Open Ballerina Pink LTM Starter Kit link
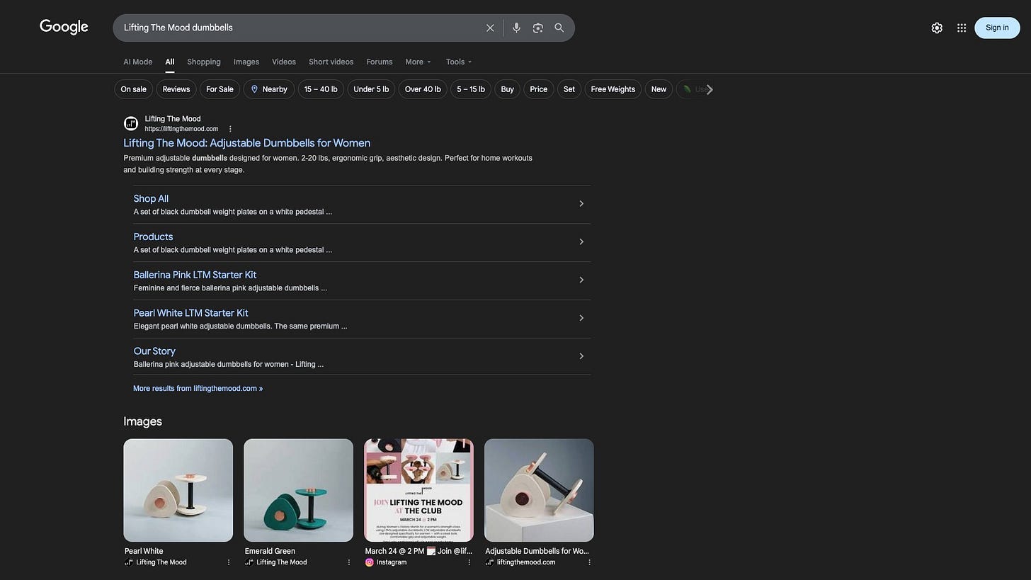The width and height of the screenshot is (1031, 580). pos(195,275)
